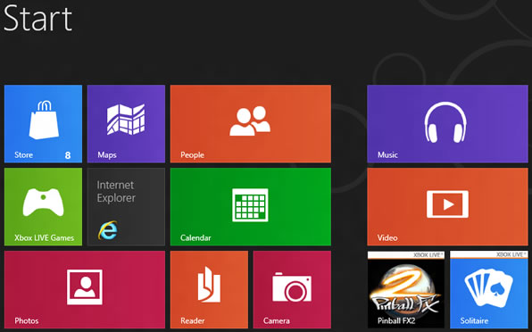The width and height of the screenshot is (532, 332).
Task: Launch the Video player tile
Action: [x=447, y=207]
